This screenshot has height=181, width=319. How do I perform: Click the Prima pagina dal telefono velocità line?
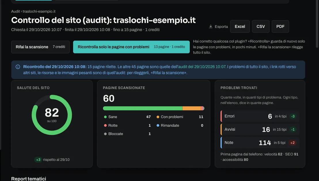(x=259, y=157)
